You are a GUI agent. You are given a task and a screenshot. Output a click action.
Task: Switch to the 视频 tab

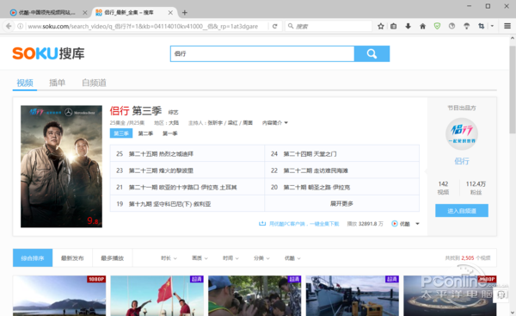[25, 83]
